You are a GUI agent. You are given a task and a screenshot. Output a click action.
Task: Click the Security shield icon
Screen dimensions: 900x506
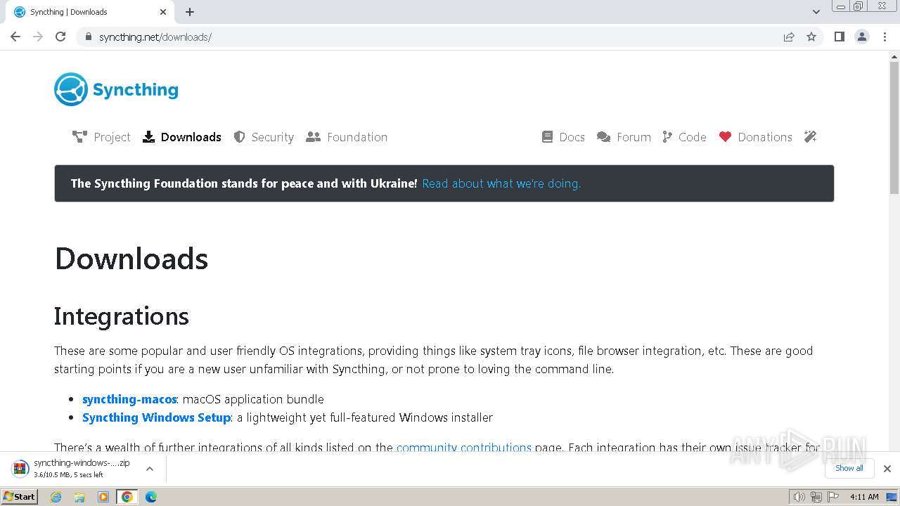pos(239,137)
